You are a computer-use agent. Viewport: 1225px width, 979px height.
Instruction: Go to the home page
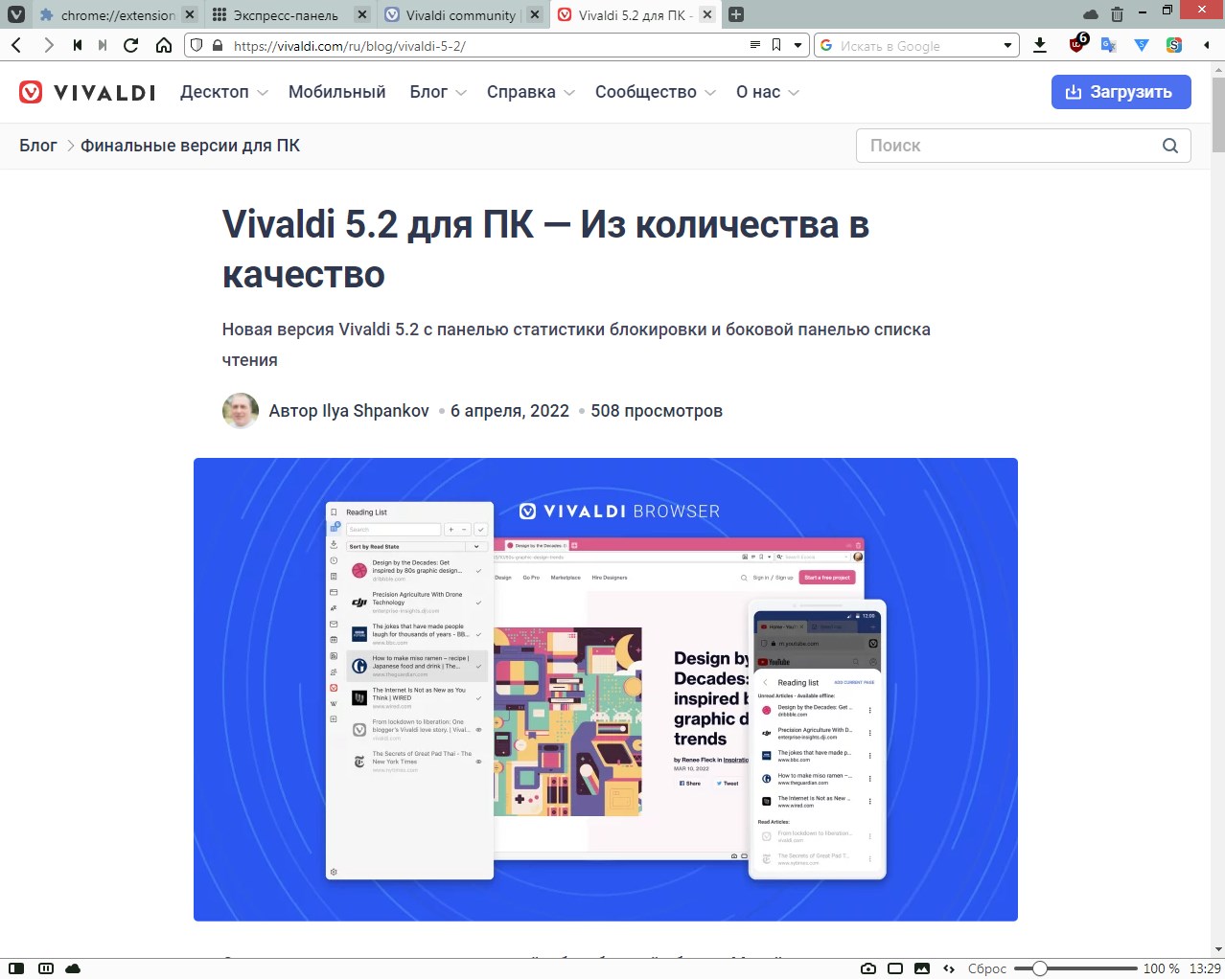164,45
